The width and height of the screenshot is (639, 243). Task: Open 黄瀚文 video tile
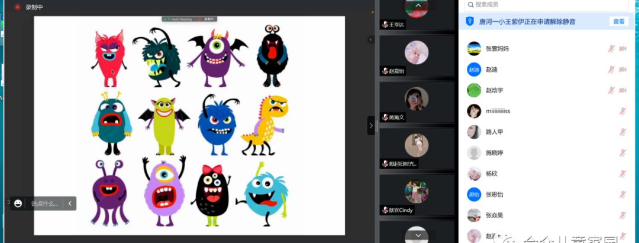click(x=417, y=102)
